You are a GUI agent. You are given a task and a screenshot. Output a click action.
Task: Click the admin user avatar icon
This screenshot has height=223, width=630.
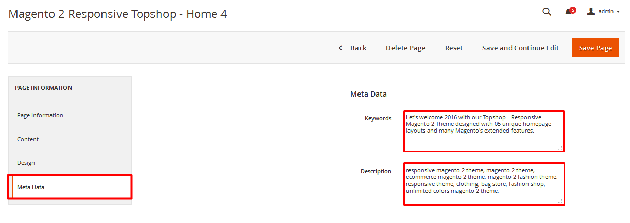point(591,11)
